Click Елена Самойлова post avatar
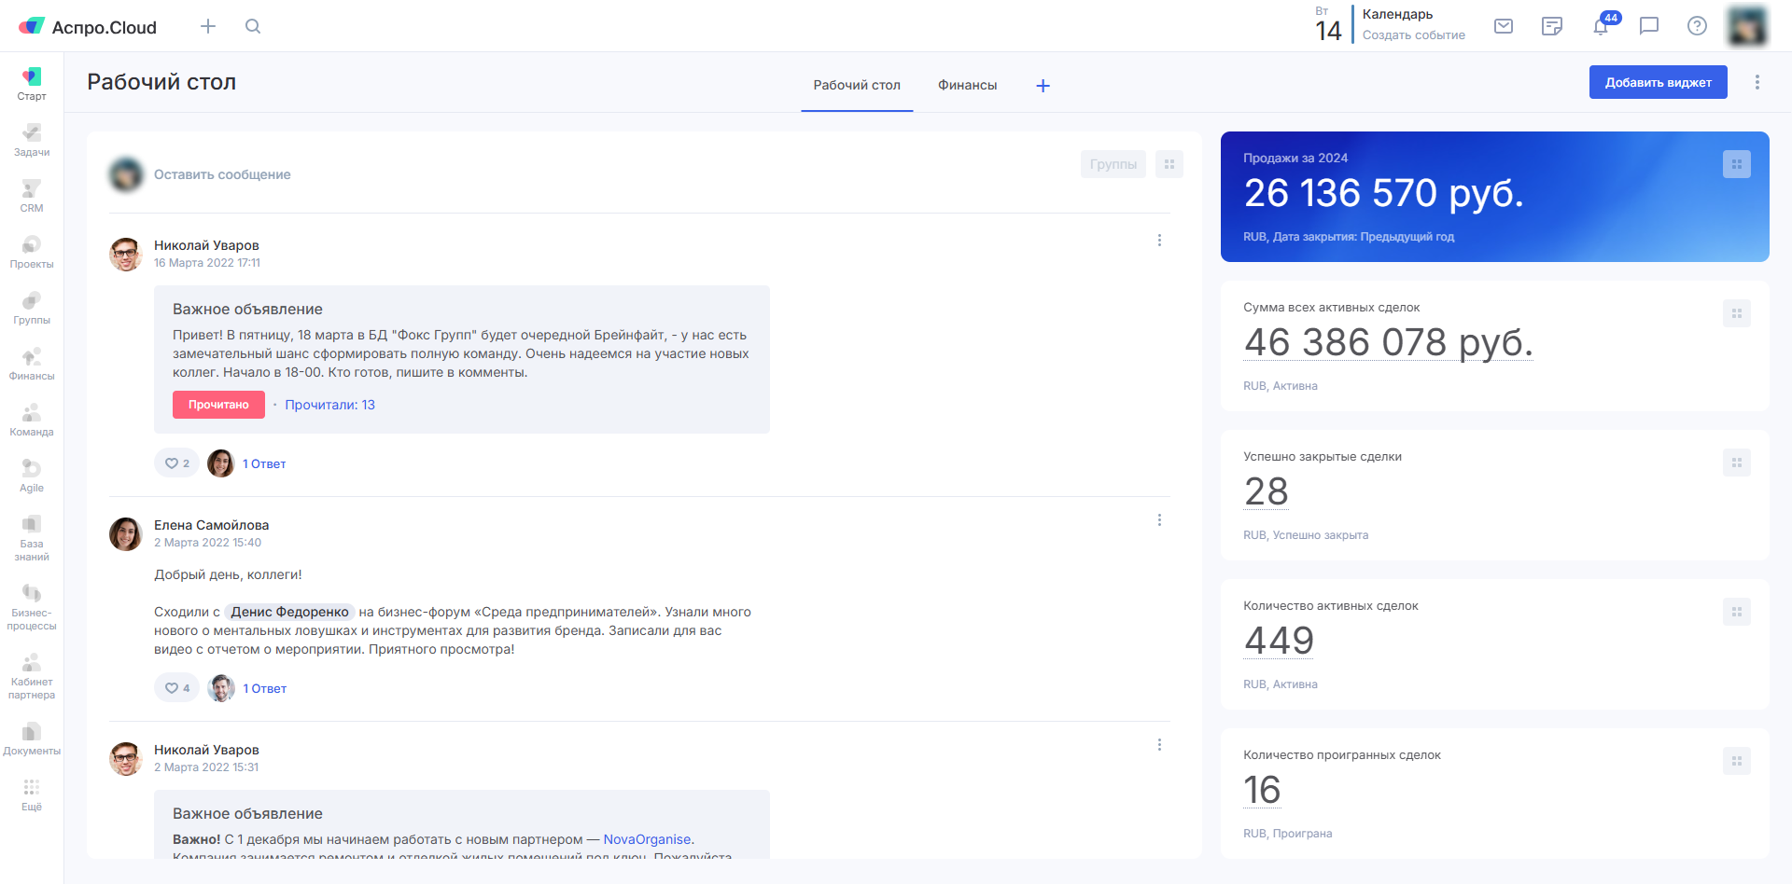The height and width of the screenshot is (884, 1792). coord(126,534)
